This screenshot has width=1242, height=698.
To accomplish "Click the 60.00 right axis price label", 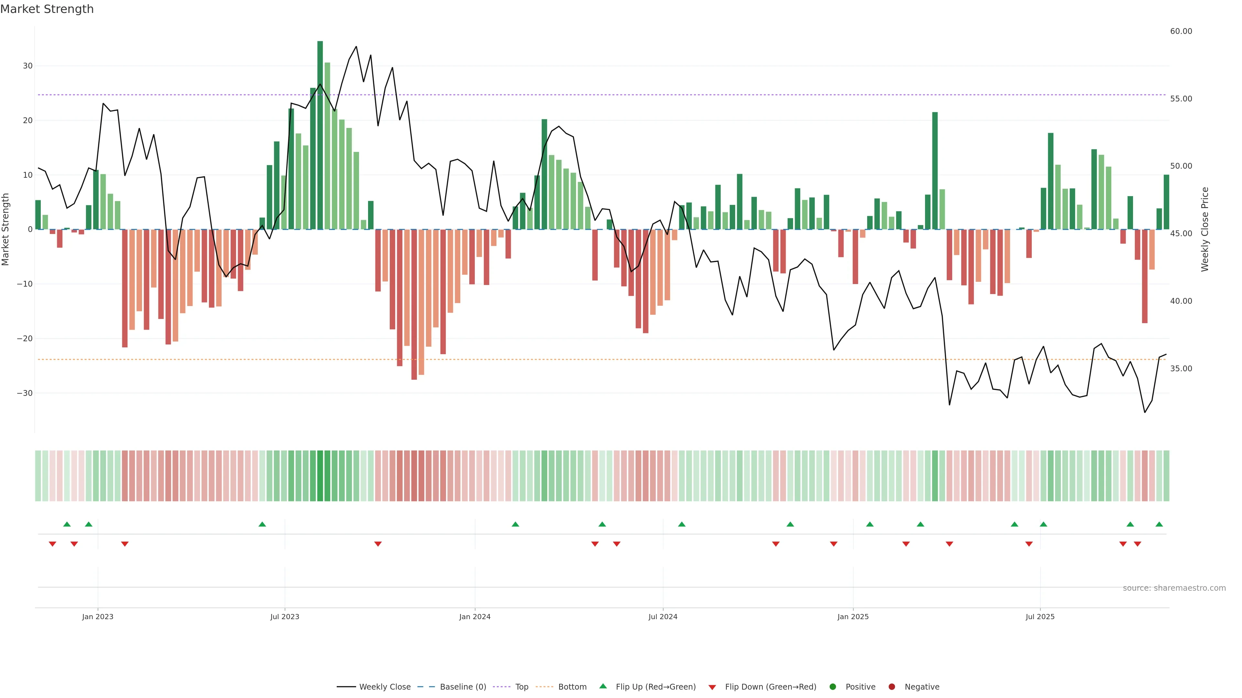I will point(1181,31).
